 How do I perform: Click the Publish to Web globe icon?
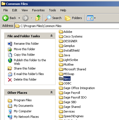click(10, 60)
